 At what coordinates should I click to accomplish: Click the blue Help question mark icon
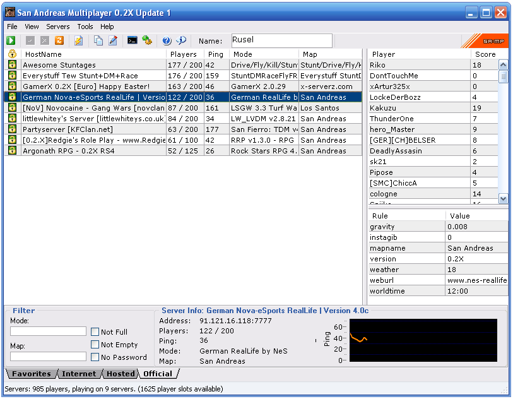[x=167, y=40]
